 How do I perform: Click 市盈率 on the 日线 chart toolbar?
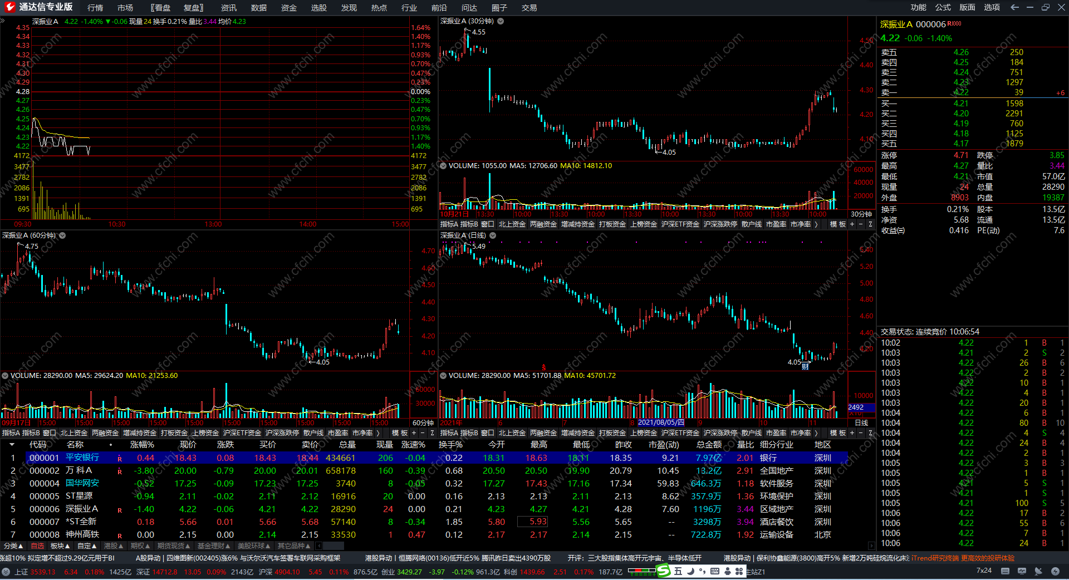tap(776, 433)
